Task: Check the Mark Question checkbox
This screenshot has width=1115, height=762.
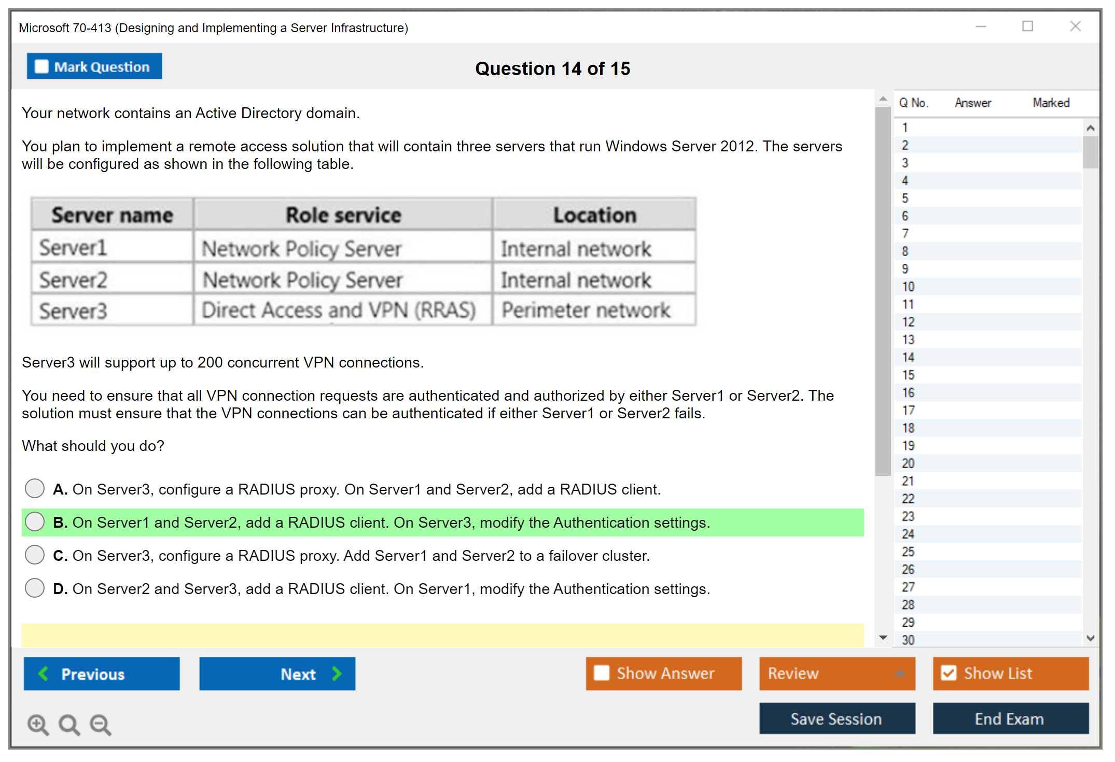Action: pyautogui.click(x=41, y=66)
